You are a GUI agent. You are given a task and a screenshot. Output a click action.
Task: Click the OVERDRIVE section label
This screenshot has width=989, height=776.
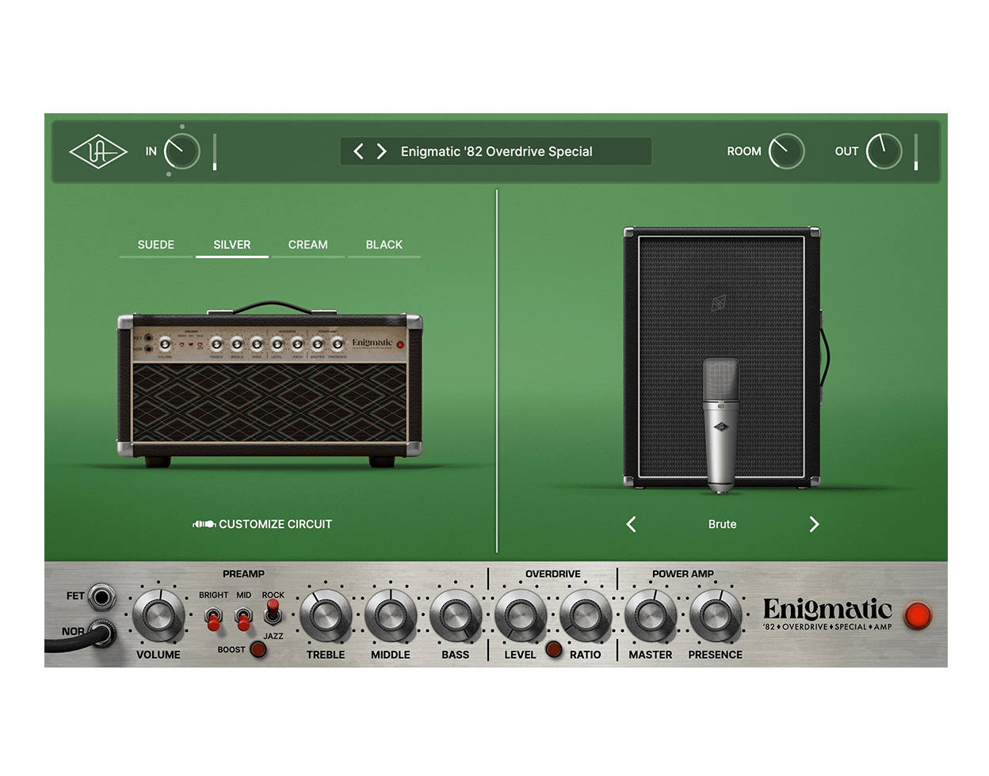[x=553, y=574]
